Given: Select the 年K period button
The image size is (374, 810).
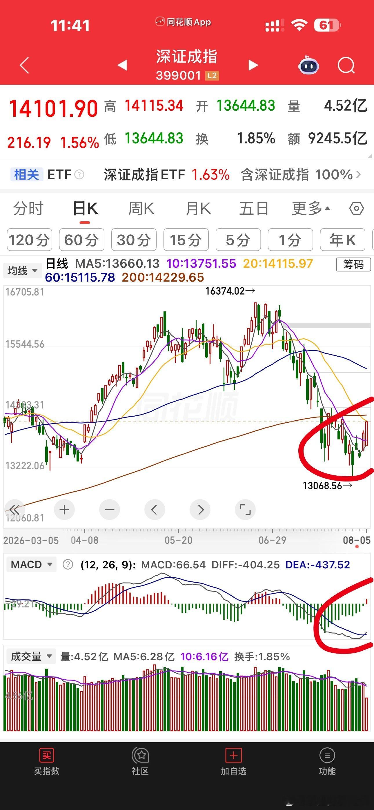Looking at the screenshot, I should click(x=342, y=240).
